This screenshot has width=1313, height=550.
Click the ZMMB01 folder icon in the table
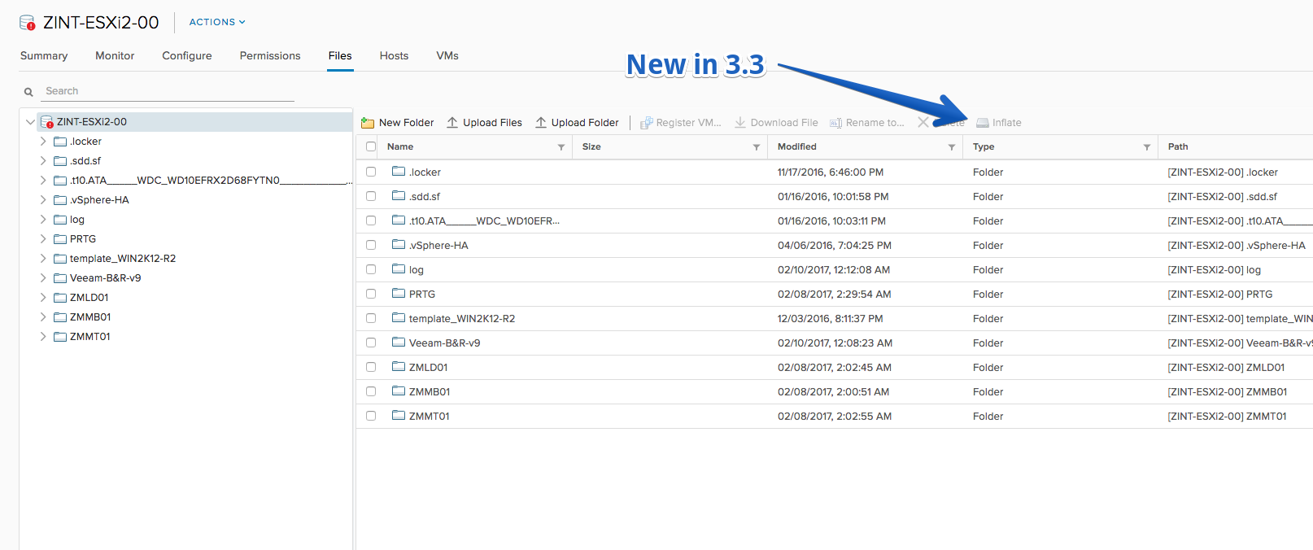(x=399, y=391)
